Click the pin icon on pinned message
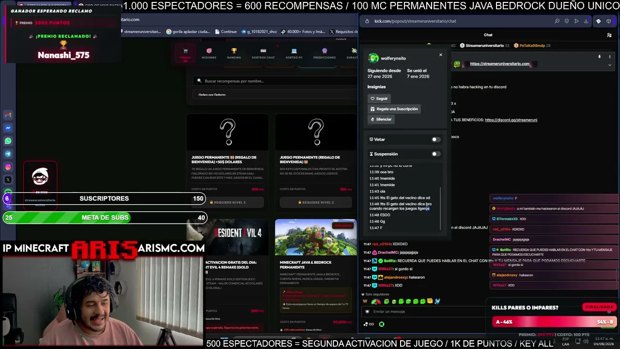Screen dimensions: 620x349 click(599, 57)
